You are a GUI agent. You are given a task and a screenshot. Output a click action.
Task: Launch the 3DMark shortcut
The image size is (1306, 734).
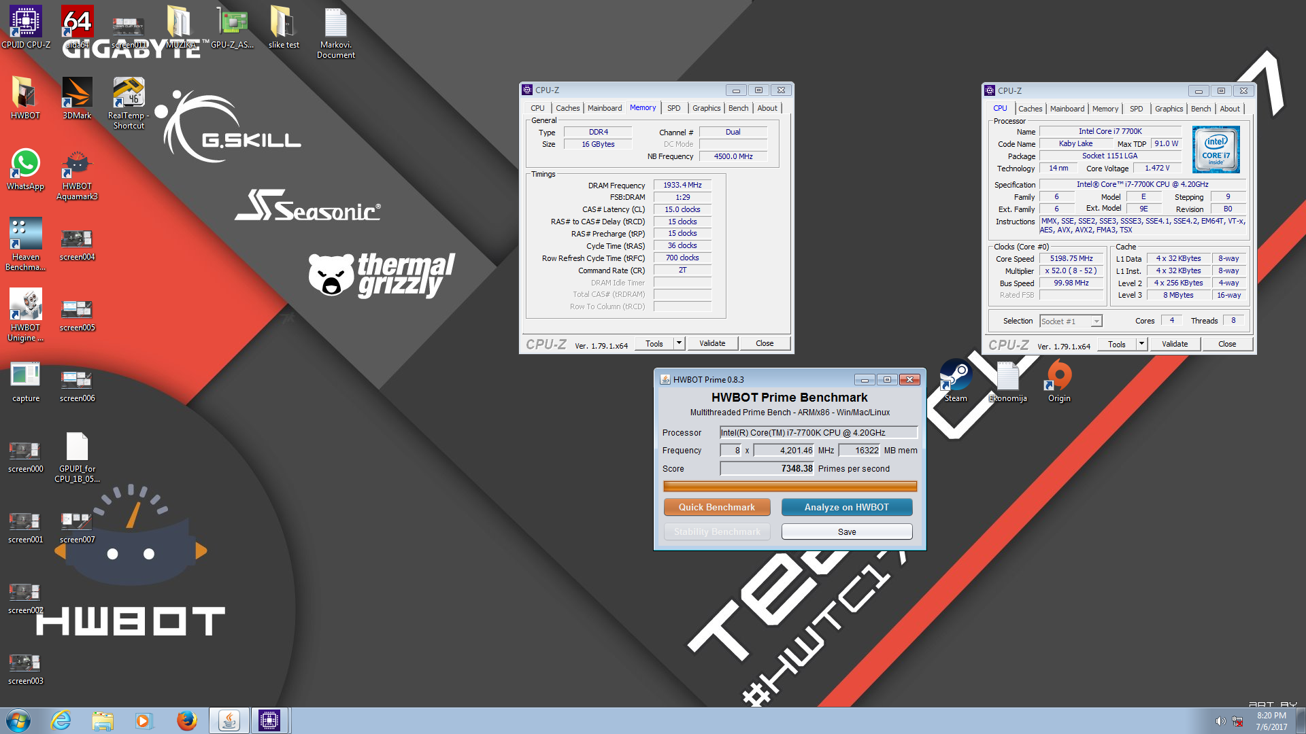tap(77, 98)
